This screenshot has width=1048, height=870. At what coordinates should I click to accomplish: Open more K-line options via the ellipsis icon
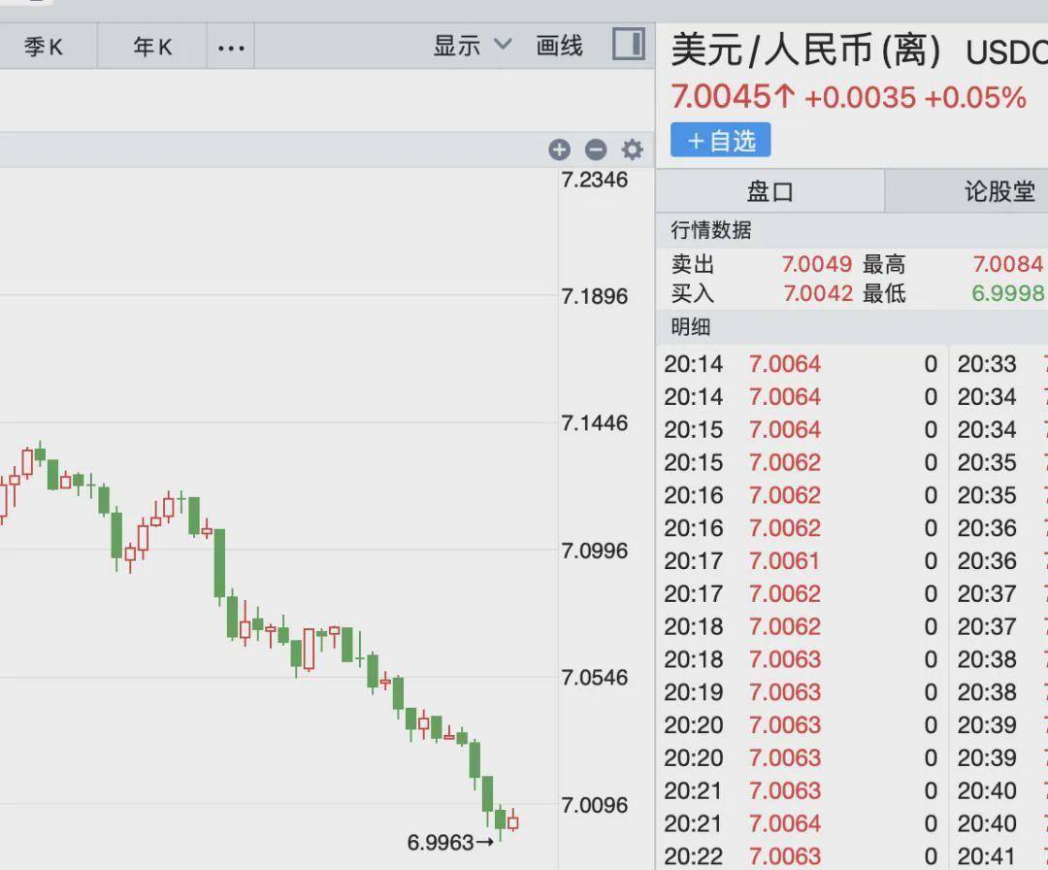click(230, 46)
